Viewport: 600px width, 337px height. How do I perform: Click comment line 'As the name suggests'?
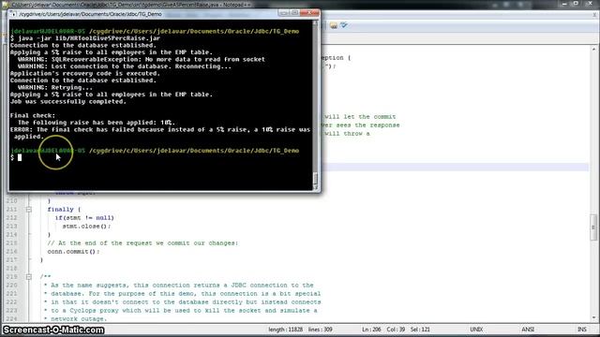(178, 285)
